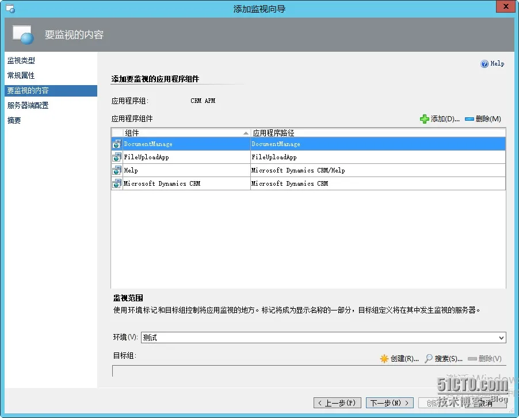Open the 环境(V) environment dropdown arrow
This screenshot has height=418, width=519.
click(x=501, y=338)
